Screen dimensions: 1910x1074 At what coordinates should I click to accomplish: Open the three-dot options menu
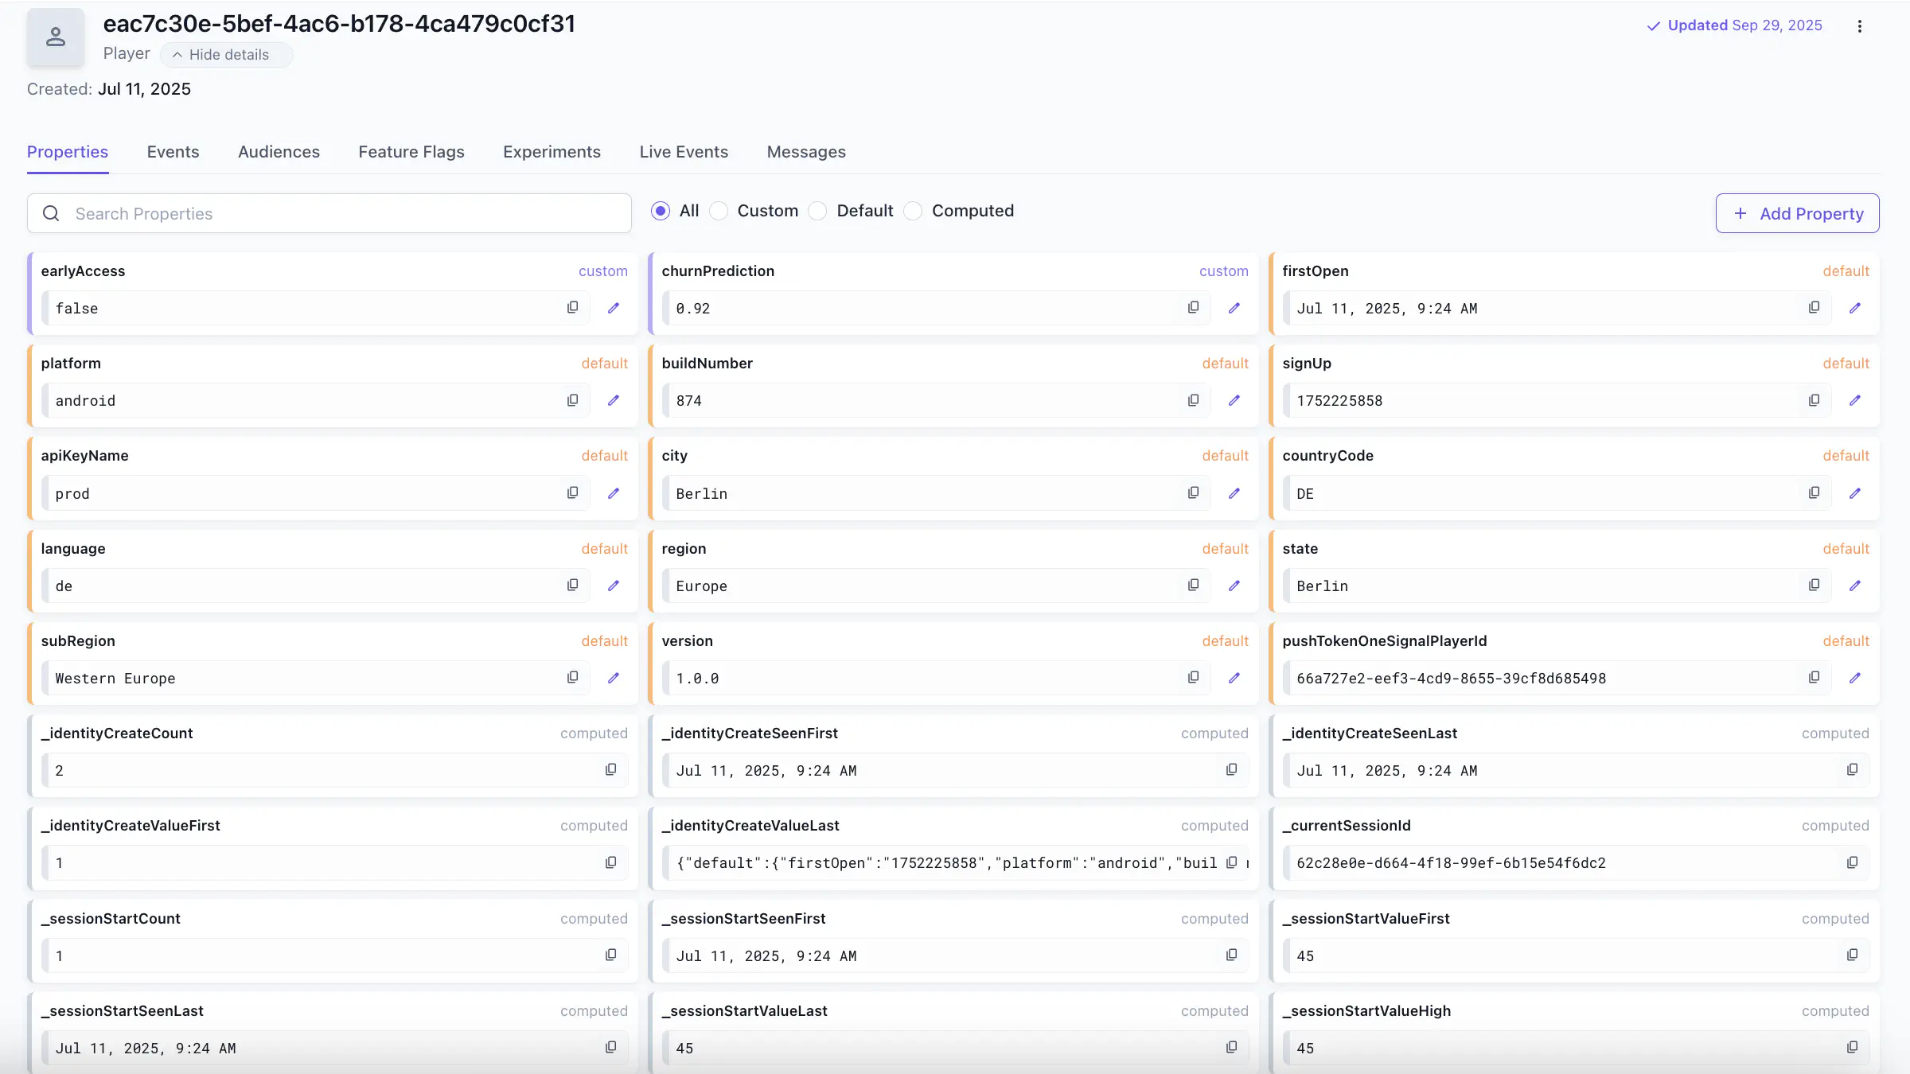click(x=1860, y=25)
